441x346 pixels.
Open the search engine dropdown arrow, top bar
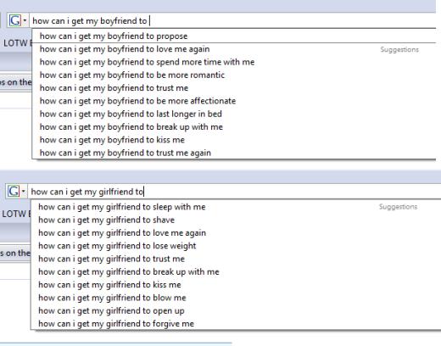point(25,20)
